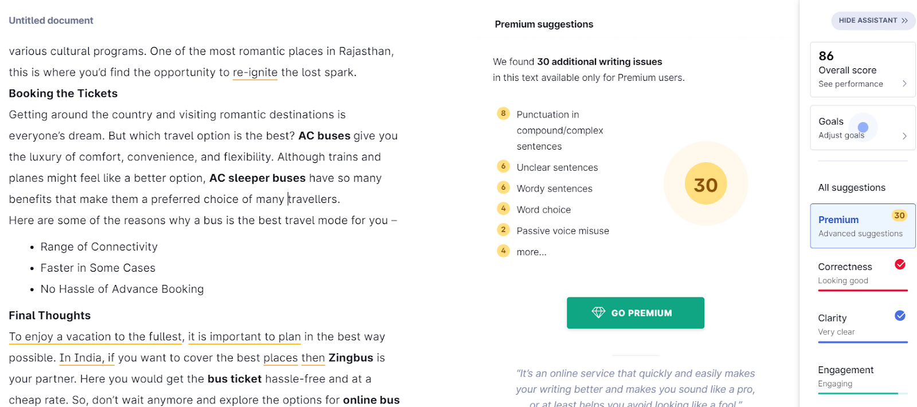Viewport: 917px width, 407px height.
Task: Click the 8 badge beside Punctuation
Action: pyautogui.click(x=503, y=114)
